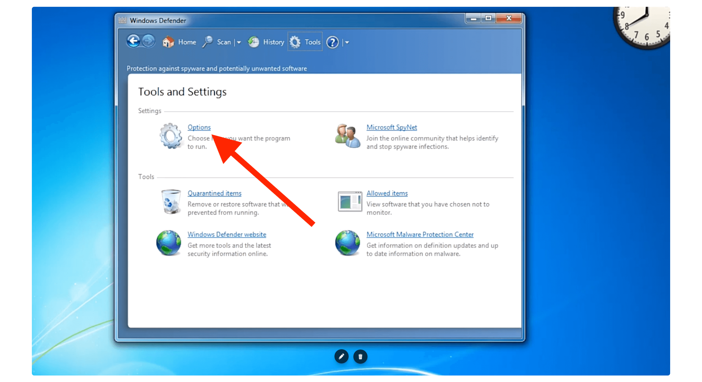Click the 'View software that you have chosen' description
702x382 pixels.
pyautogui.click(x=428, y=208)
